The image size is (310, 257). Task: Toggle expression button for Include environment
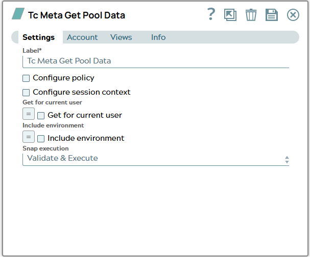29,137
